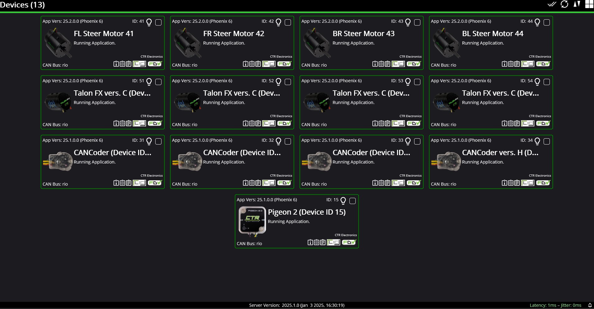
Task: Open CANCoder vers. H device title
Action: (x=500, y=153)
